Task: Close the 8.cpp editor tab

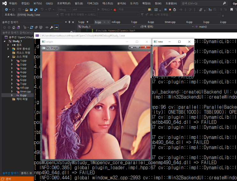Action: click(x=108, y=22)
